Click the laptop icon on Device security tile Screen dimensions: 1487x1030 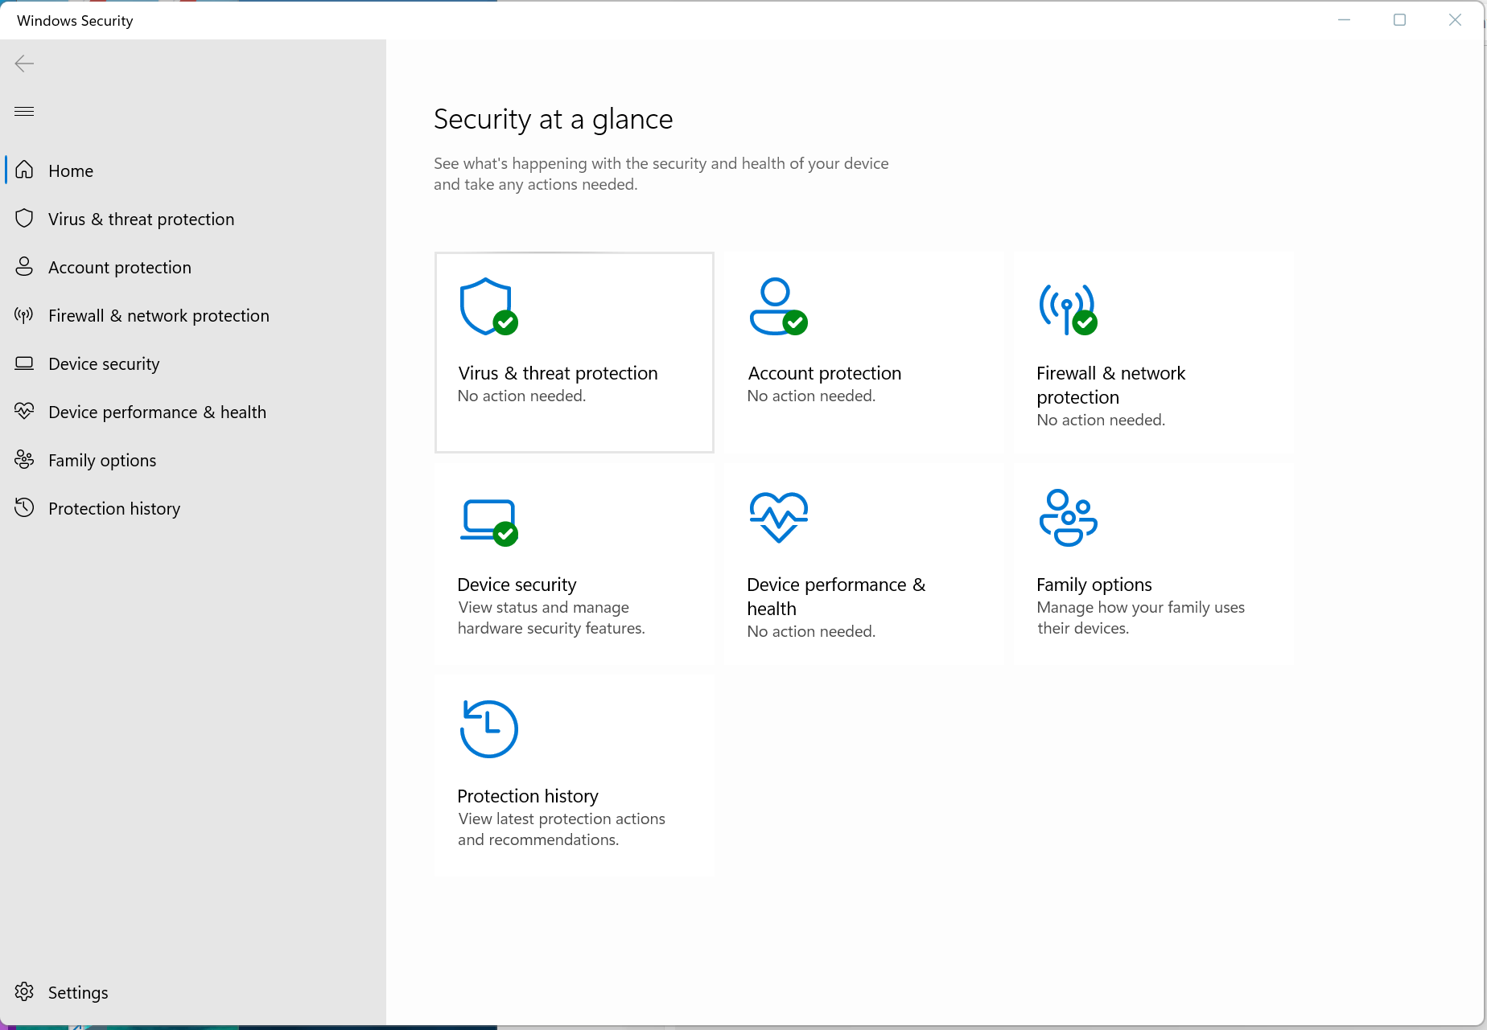coord(488,522)
